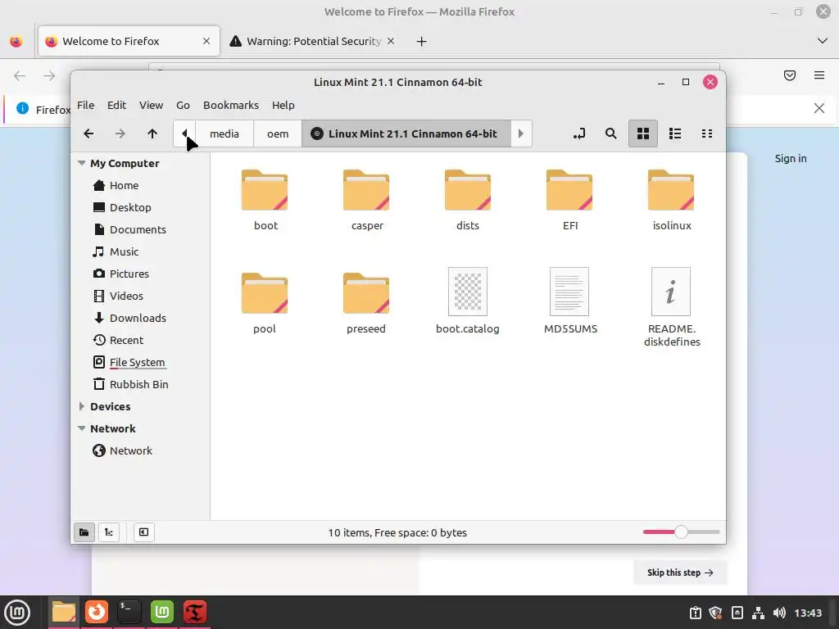The height and width of the screenshot is (629, 839).
Task: Open file search in file manager
Action: click(610, 133)
